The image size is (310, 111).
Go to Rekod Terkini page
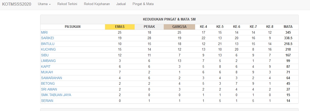click(x=67, y=4)
